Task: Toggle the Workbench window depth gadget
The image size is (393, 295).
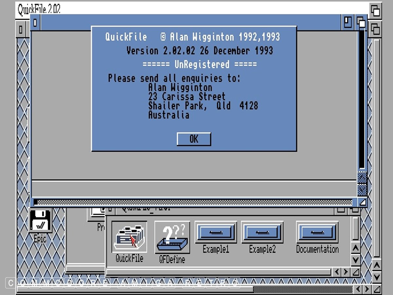Action: tap(375, 29)
